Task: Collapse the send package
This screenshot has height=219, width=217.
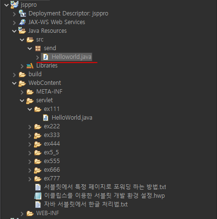Action: [30, 48]
